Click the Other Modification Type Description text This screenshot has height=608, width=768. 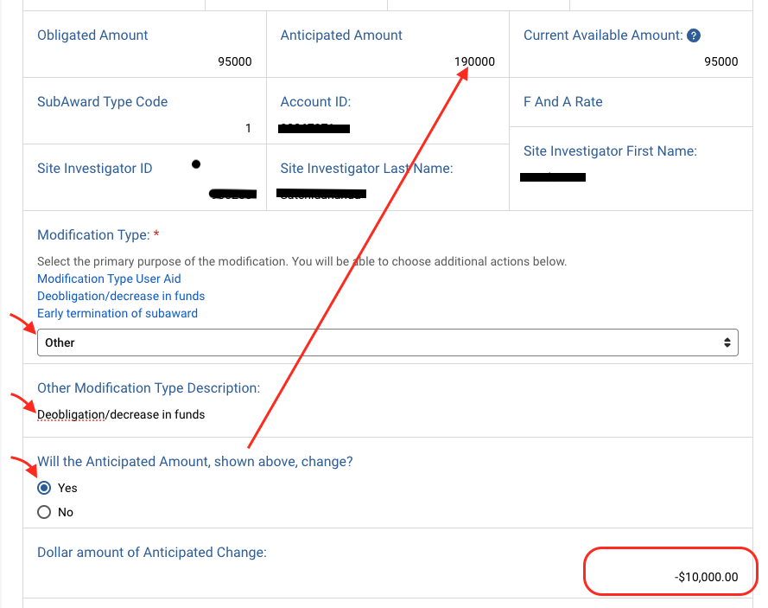(x=121, y=414)
